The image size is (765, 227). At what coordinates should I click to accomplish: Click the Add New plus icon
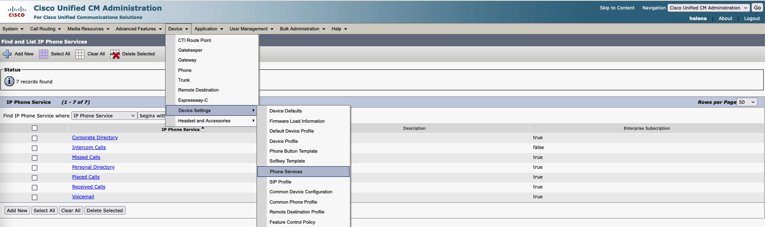[7, 54]
